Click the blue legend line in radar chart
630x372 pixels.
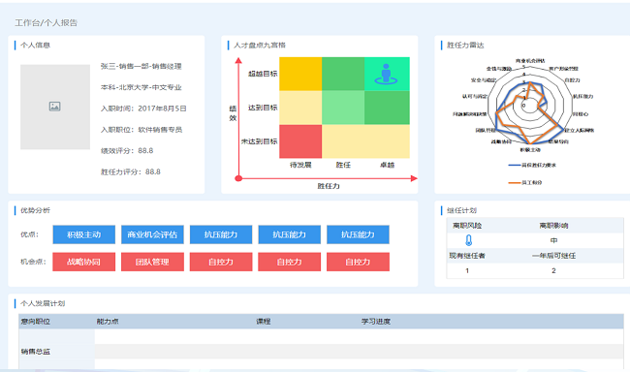click(515, 165)
